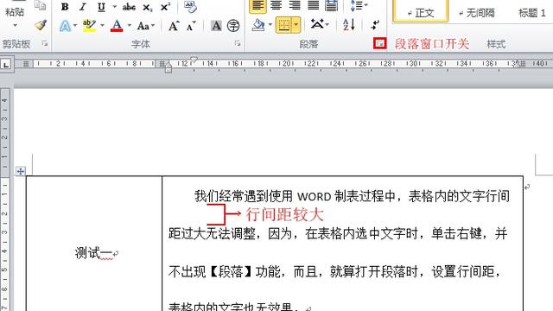Grow the font size
The image size is (553, 311).
[x=174, y=26]
